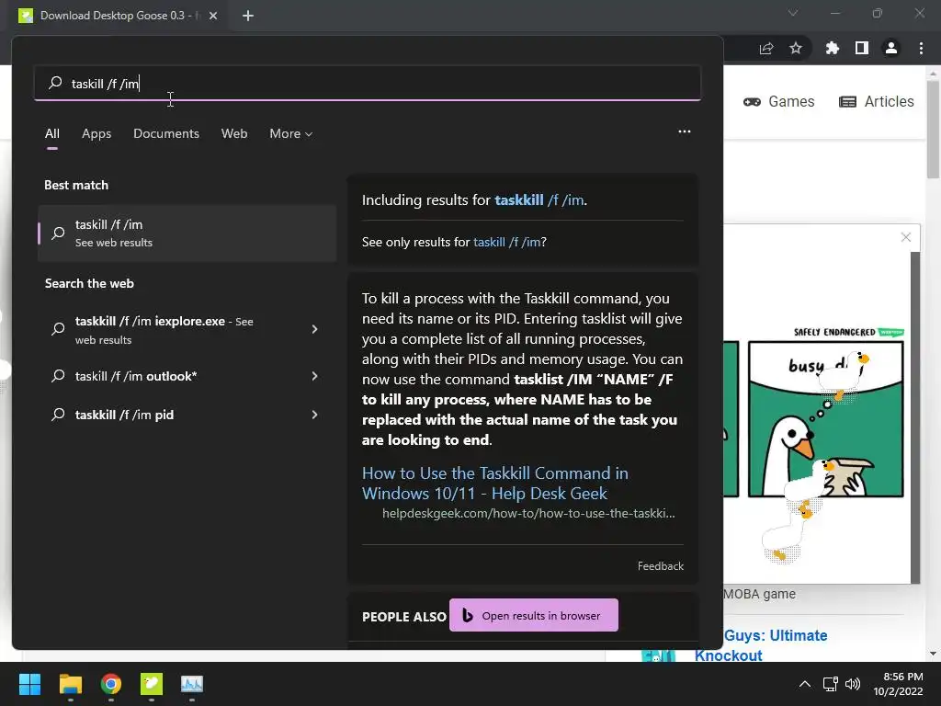Open File Explorer from the taskbar
The height and width of the screenshot is (706, 941).
70,684
